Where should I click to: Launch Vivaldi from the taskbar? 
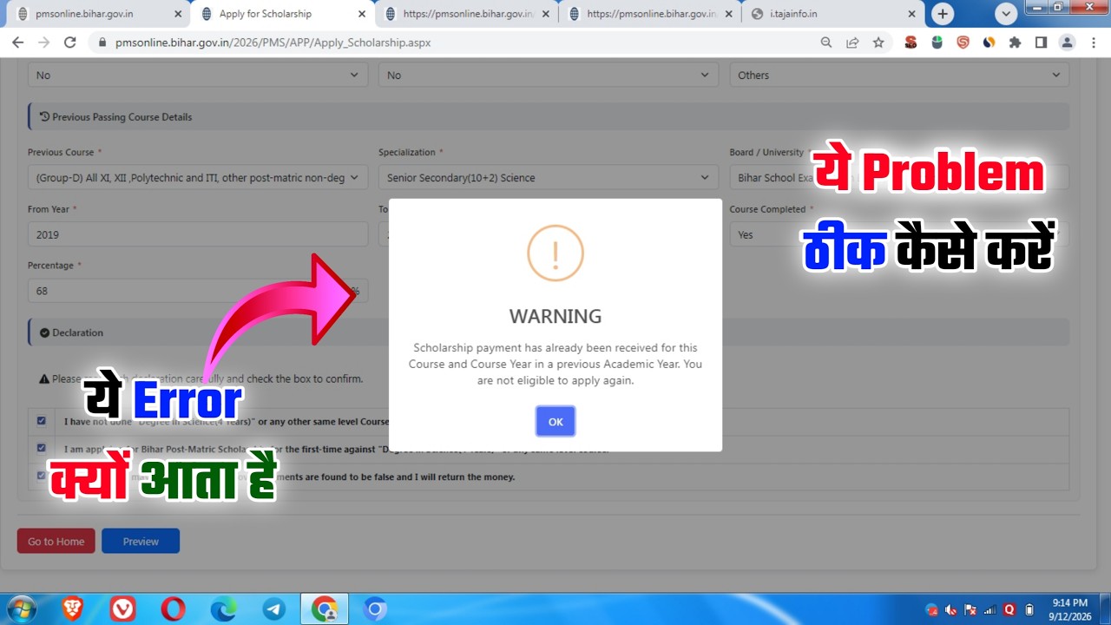point(123,609)
